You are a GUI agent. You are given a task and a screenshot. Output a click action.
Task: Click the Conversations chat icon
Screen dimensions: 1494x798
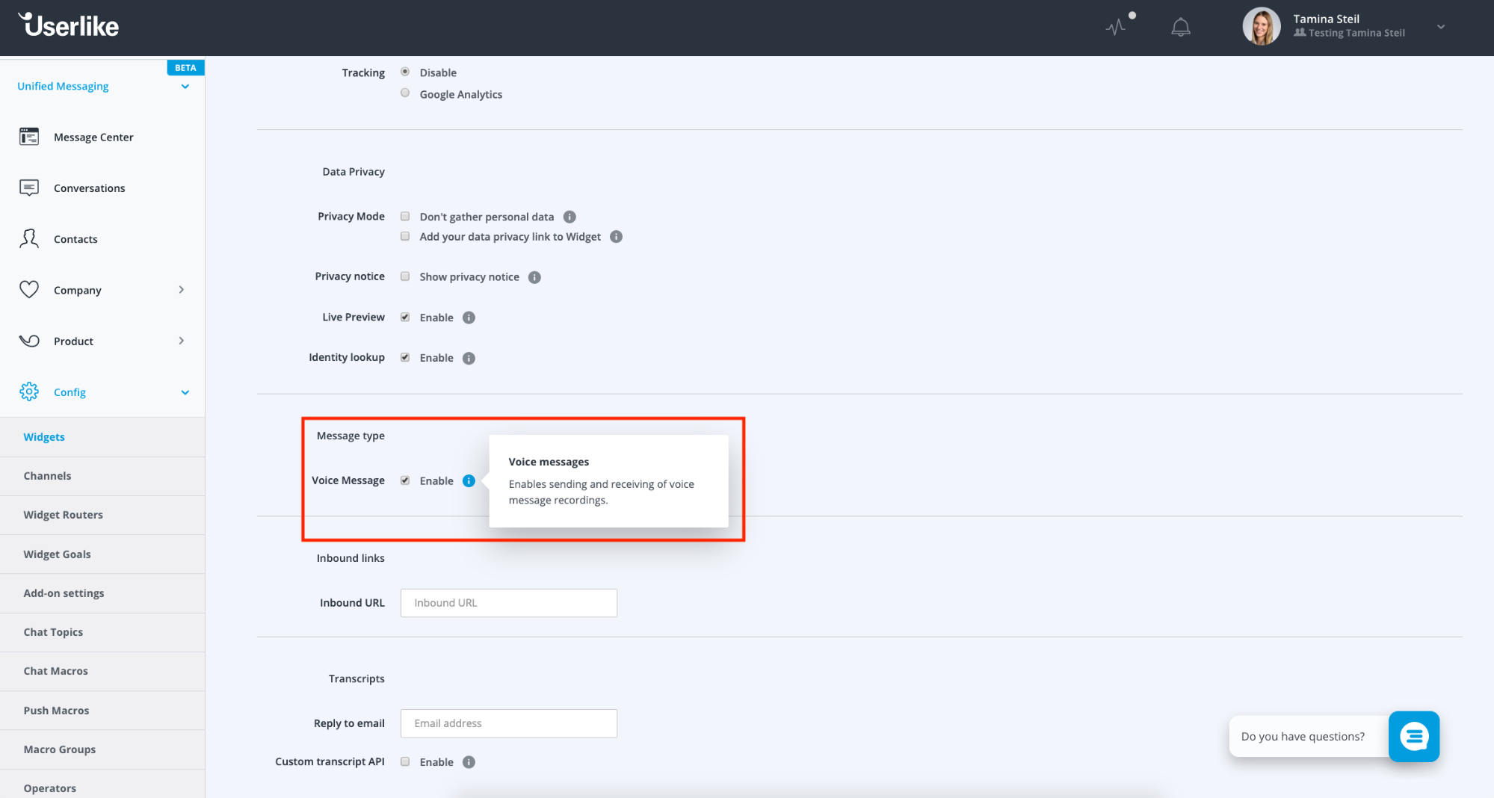coord(29,188)
